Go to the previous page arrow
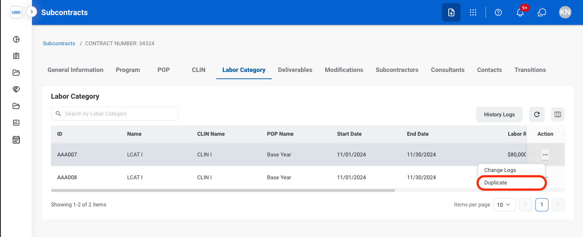 pyautogui.click(x=526, y=205)
